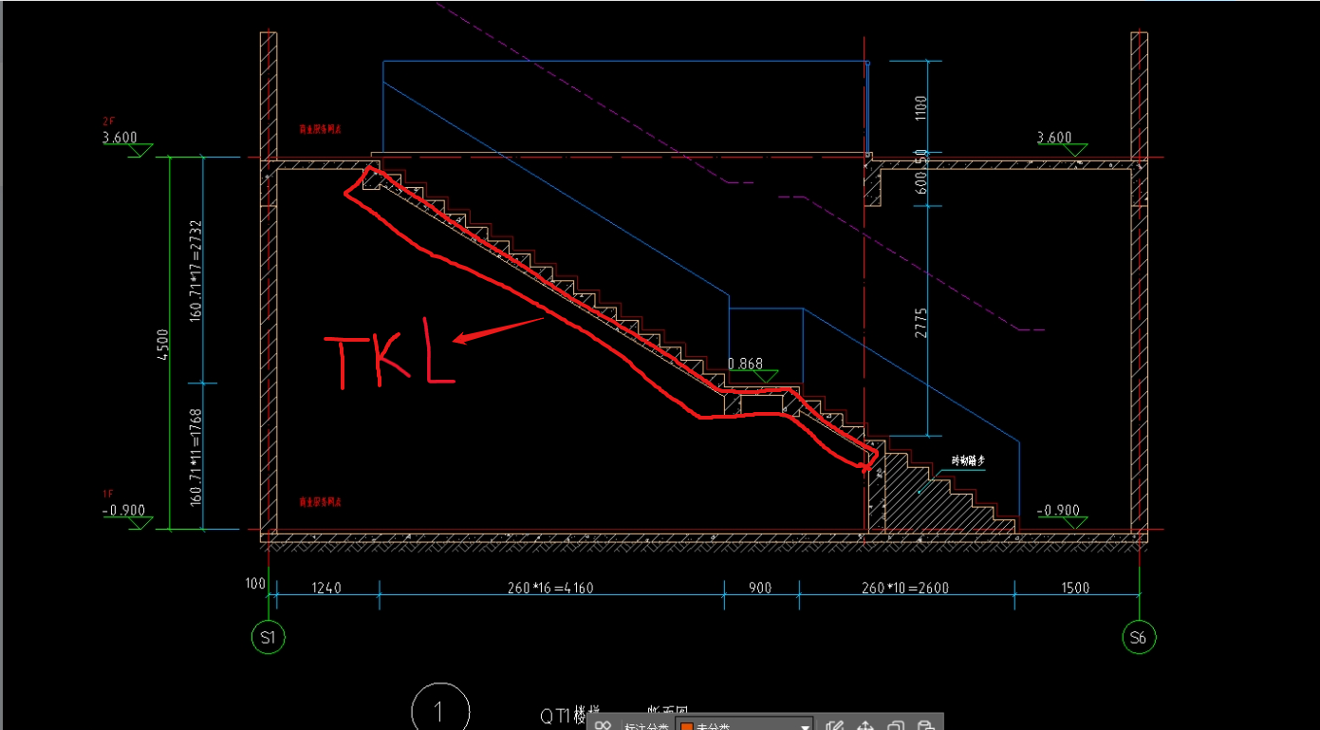The height and width of the screenshot is (730, 1320).
Task: Select the red 2F floor label
Action: (x=108, y=122)
